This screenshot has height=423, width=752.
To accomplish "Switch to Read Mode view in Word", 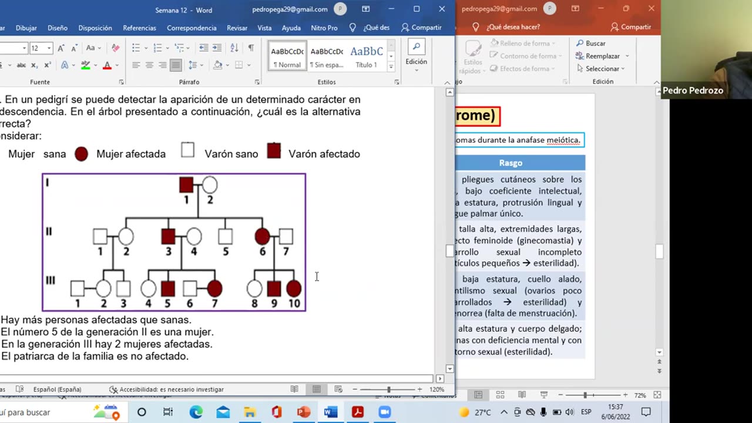I will (x=294, y=389).
